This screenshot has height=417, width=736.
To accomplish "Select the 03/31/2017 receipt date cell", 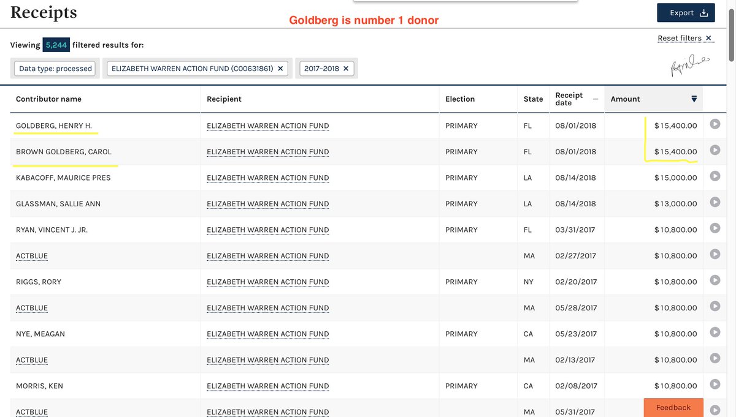I will click(575, 230).
